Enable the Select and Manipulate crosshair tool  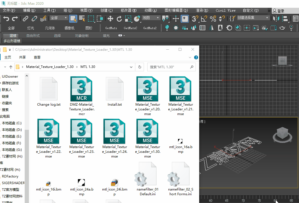click(176, 19)
